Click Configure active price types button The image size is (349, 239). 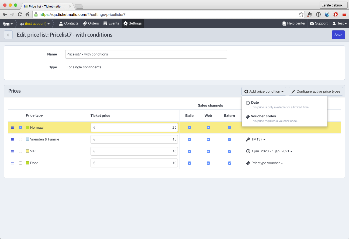(x=316, y=92)
